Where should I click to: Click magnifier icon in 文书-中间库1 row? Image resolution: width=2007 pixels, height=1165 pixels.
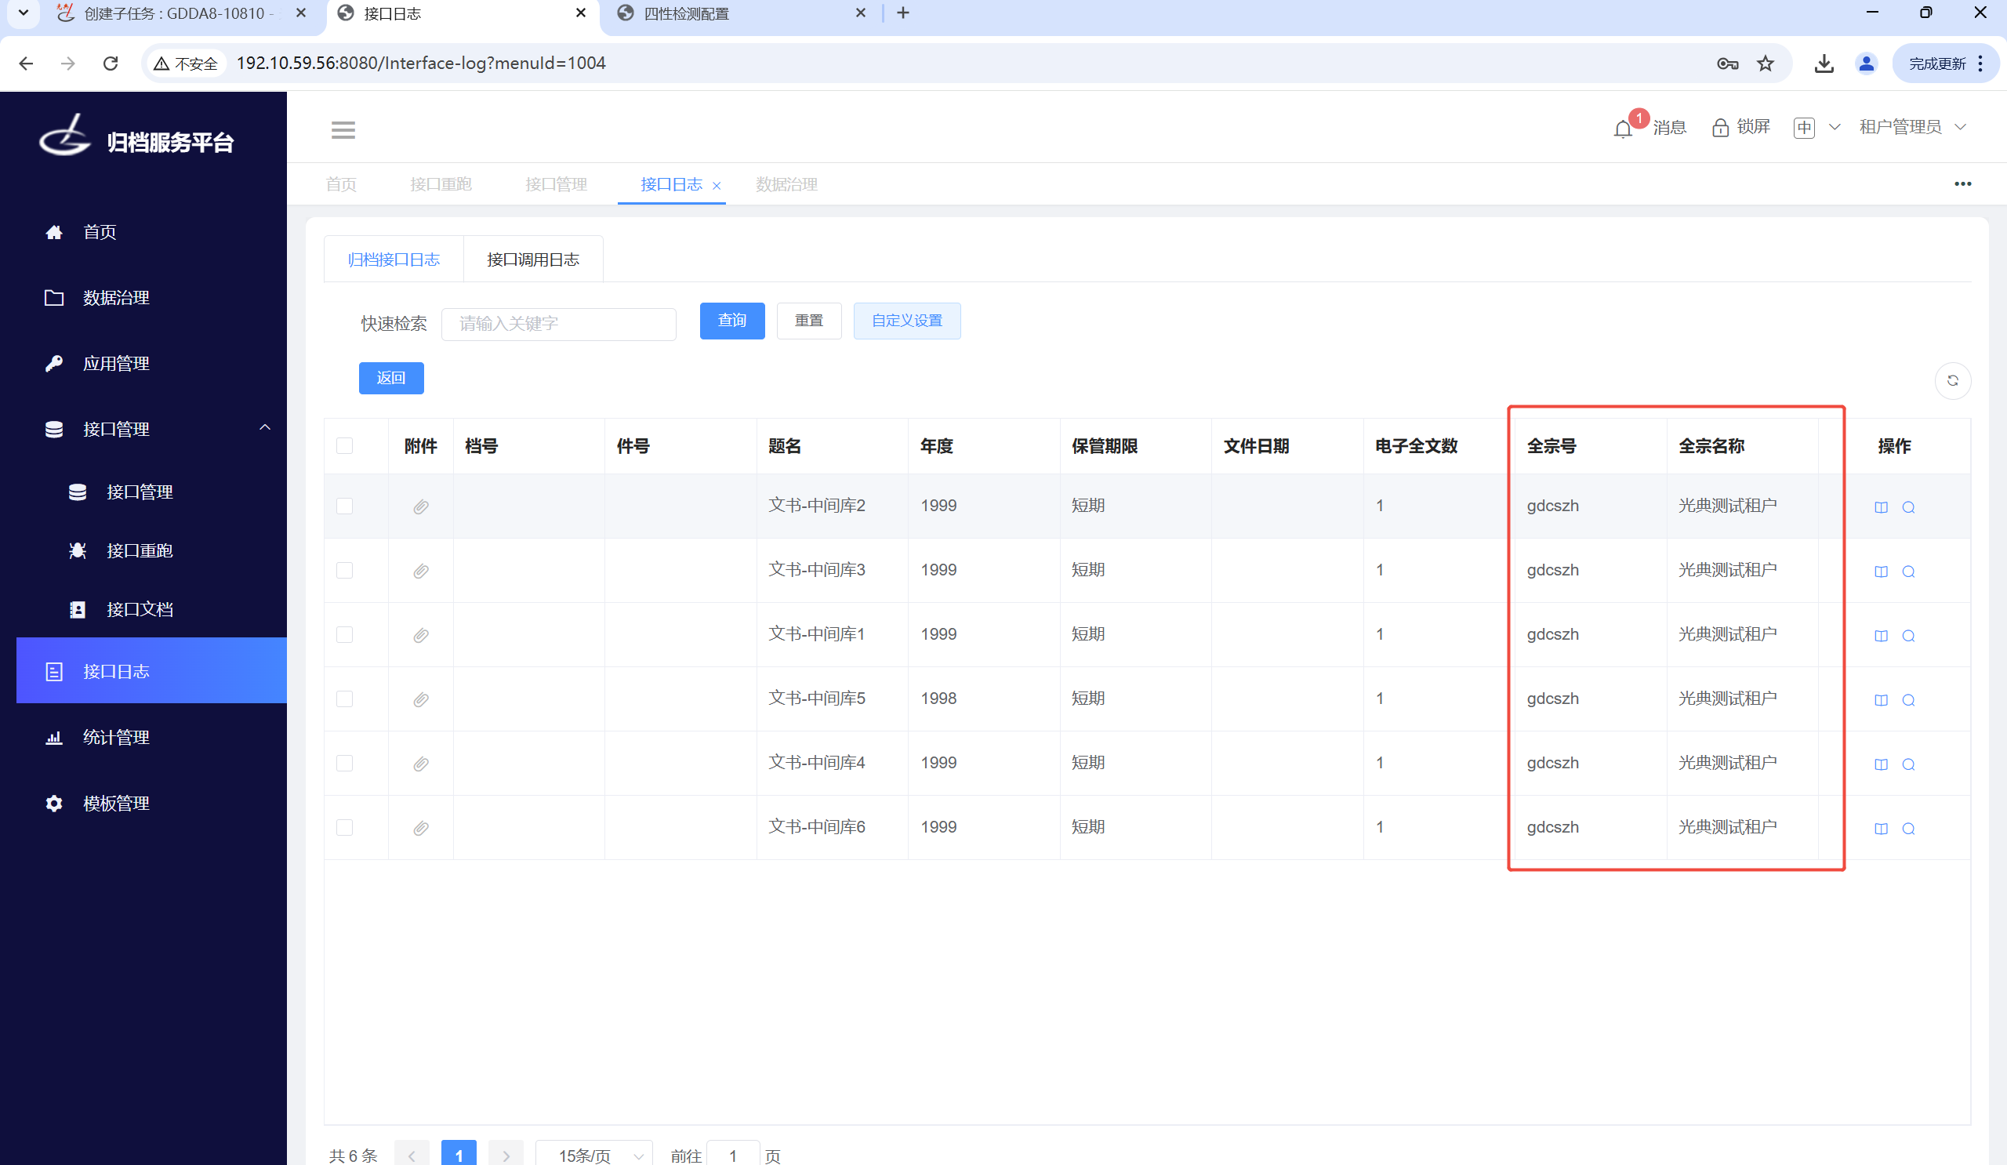[1908, 636]
